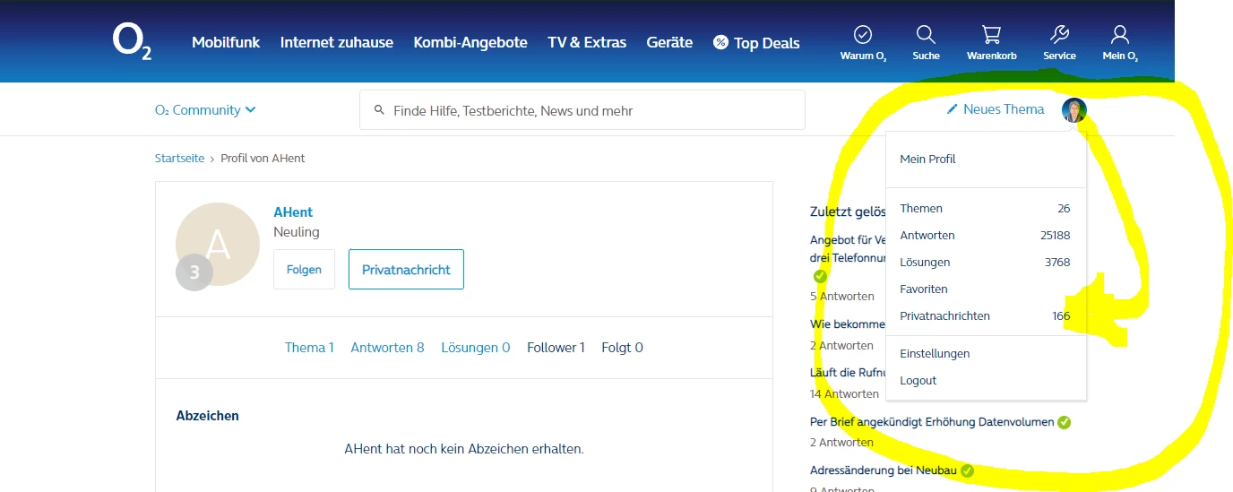This screenshot has width=1233, height=492.
Task: Click the search magnifier in community search box
Action: [379, 110]
